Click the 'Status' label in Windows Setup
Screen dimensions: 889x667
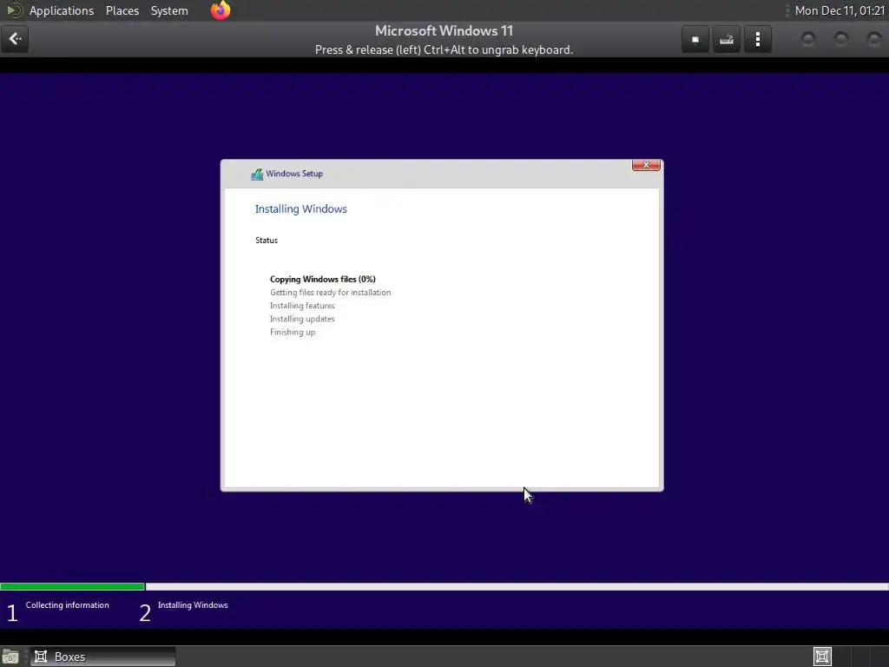(x=267, y=241)
